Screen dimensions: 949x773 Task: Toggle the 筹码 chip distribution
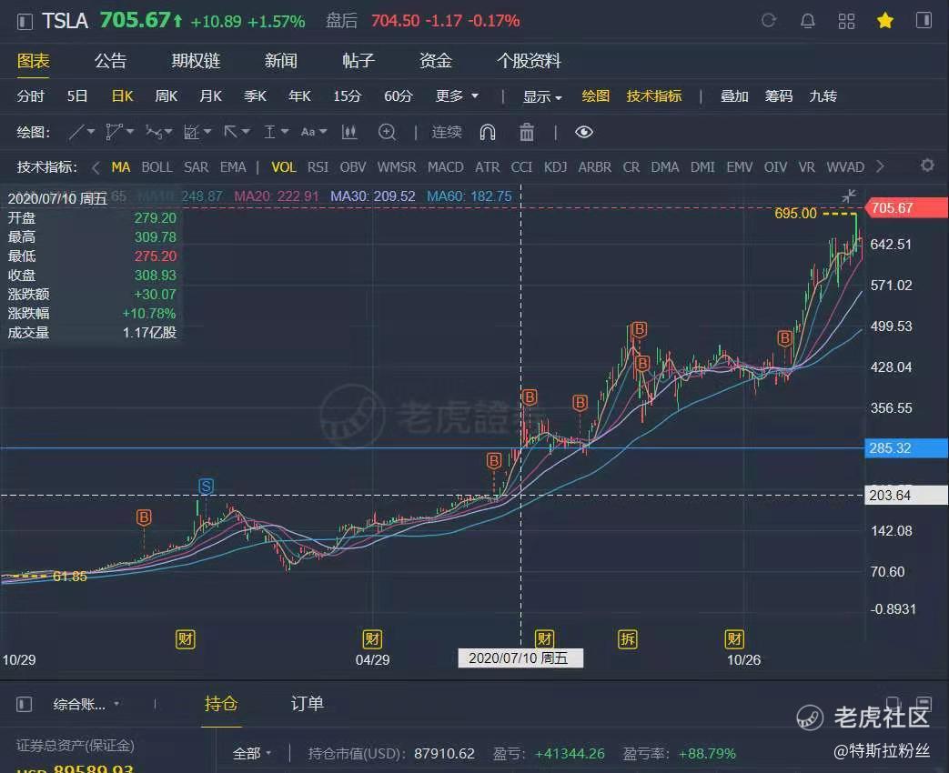pos(779,96)
